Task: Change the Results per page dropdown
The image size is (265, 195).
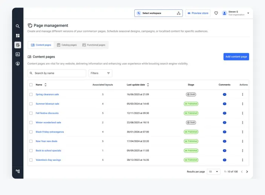Action: pyautogui.click(x=213, y=172)
